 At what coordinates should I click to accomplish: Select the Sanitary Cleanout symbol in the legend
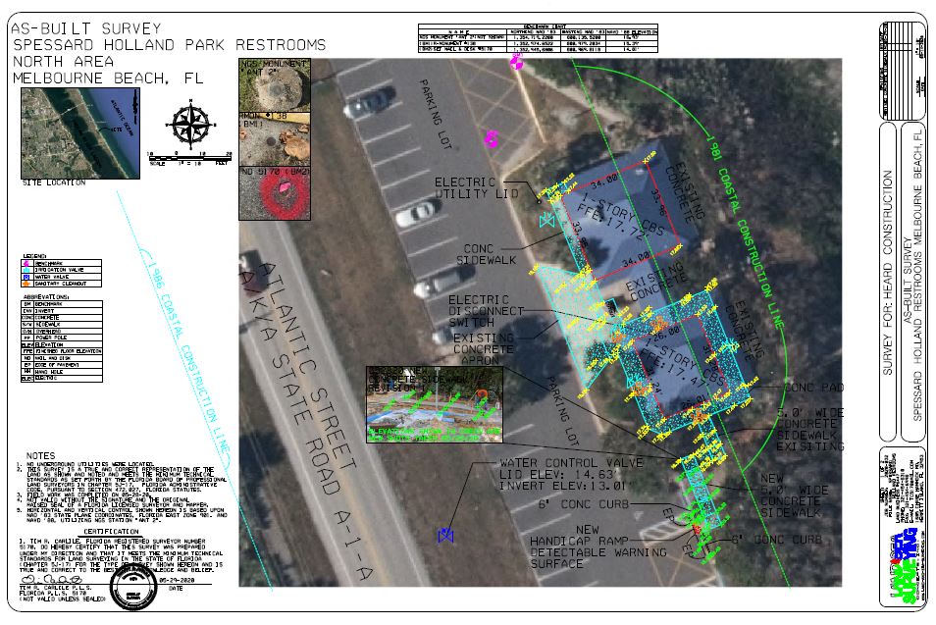tap(26, 284)
